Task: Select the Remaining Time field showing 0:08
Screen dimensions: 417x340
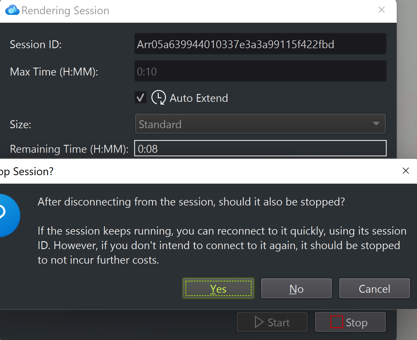Action: (x=260, y=148)
